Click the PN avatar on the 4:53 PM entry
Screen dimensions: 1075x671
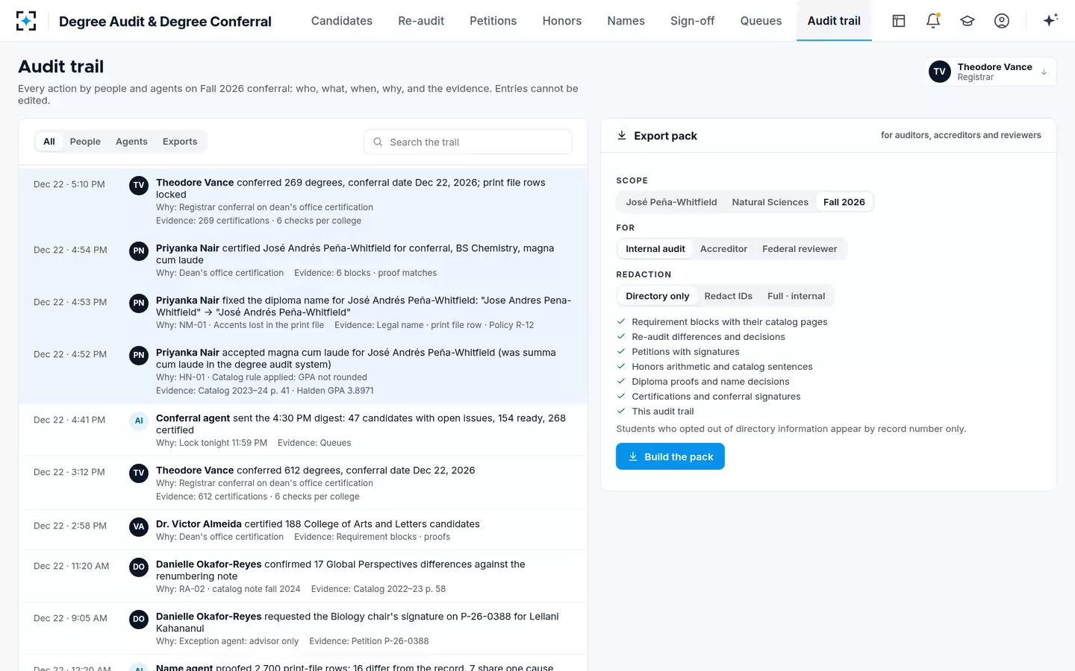(139, 303)
